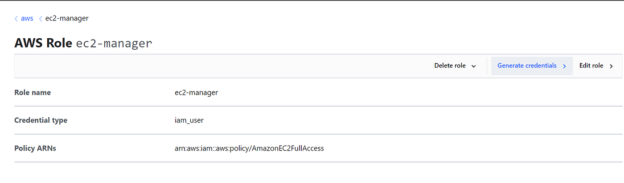Viewport: 624px width, 183px height.
Task: Go back to the aws secrets engine
Action: (27, 19)
